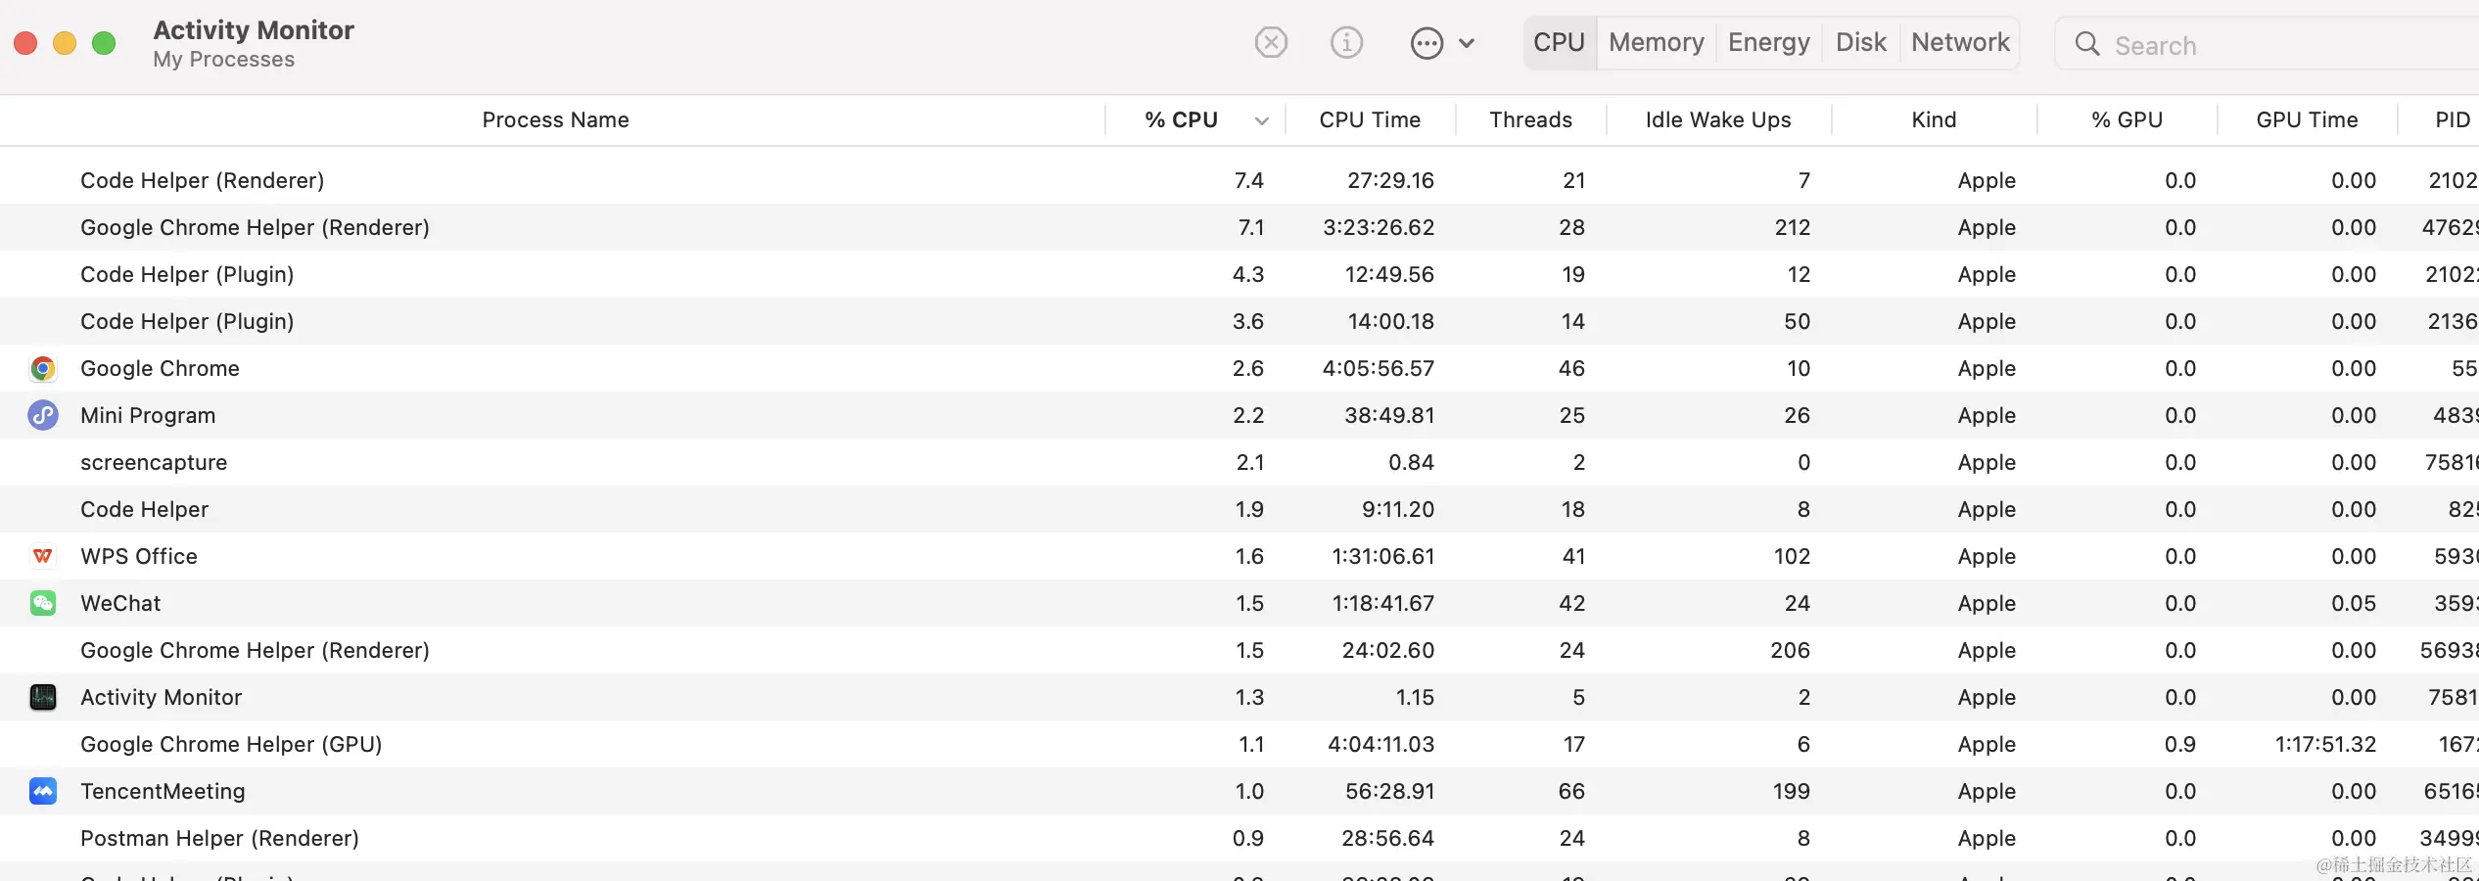2479x881 pixels.
Task: Click the ellipsis more-actions icon
Action: (1427, 43)
